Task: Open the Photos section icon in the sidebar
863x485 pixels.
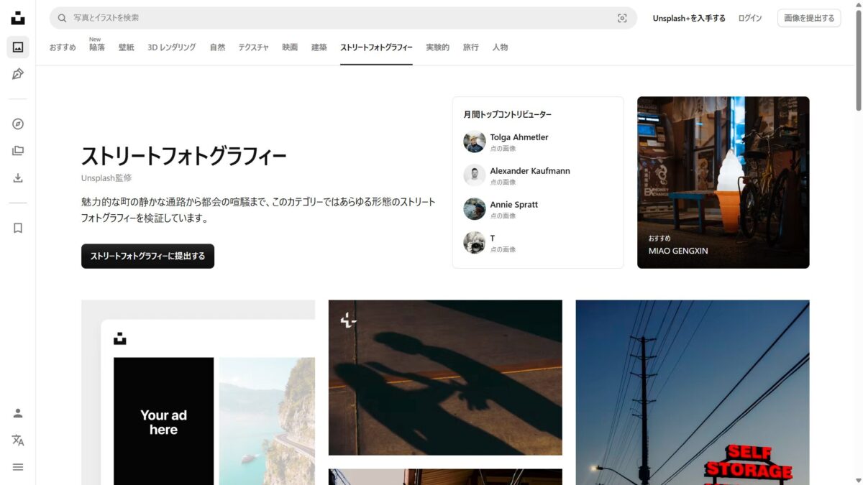Action: [18, 47]
